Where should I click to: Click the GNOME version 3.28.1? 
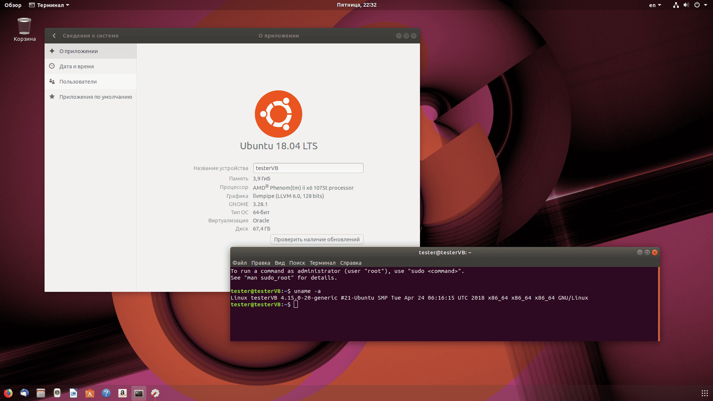pyautogui.click(x=260, y=204)
